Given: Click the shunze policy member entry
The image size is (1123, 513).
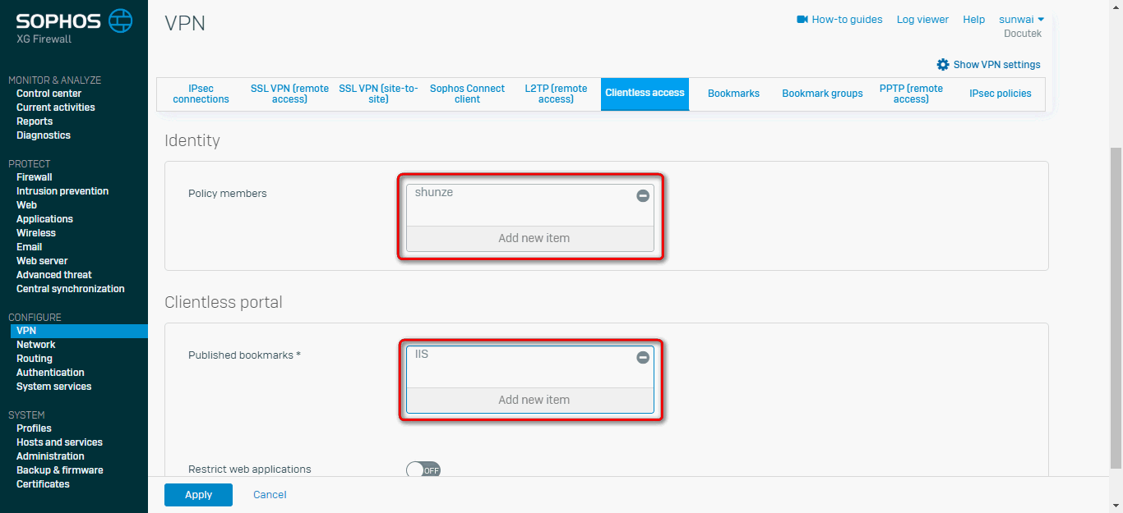Looking at the screenshot, I should click(x=434, y=193).
